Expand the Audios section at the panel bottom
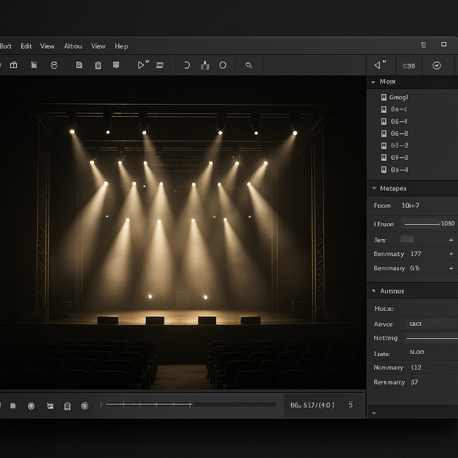The width and height of the screenshot is (458, 458). [374, 291]
